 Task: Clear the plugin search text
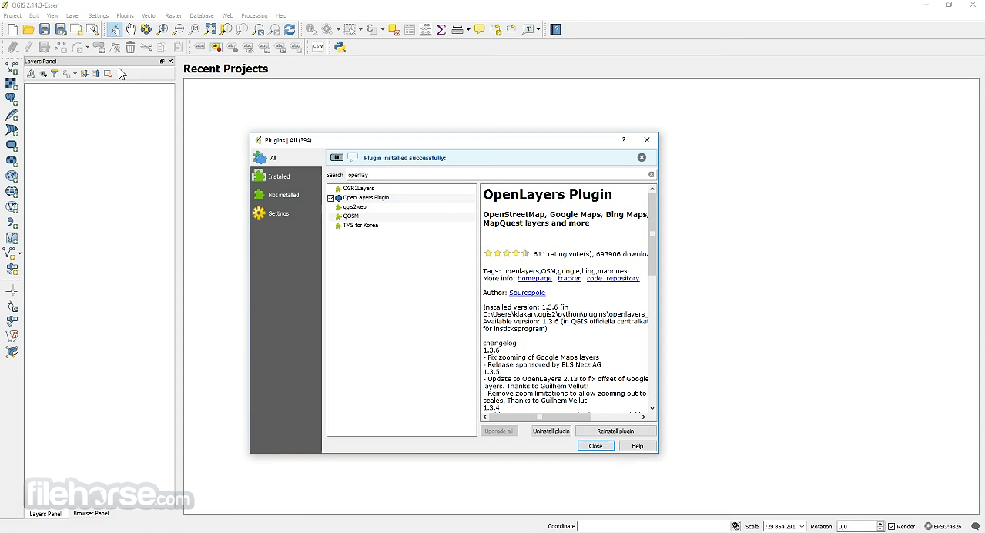click(652, 175)
